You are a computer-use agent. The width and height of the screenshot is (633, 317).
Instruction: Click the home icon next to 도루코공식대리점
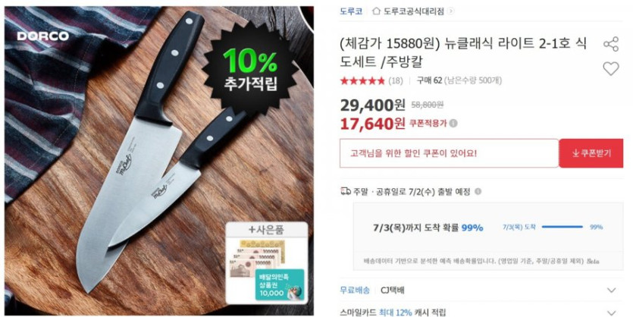[376, 11]
